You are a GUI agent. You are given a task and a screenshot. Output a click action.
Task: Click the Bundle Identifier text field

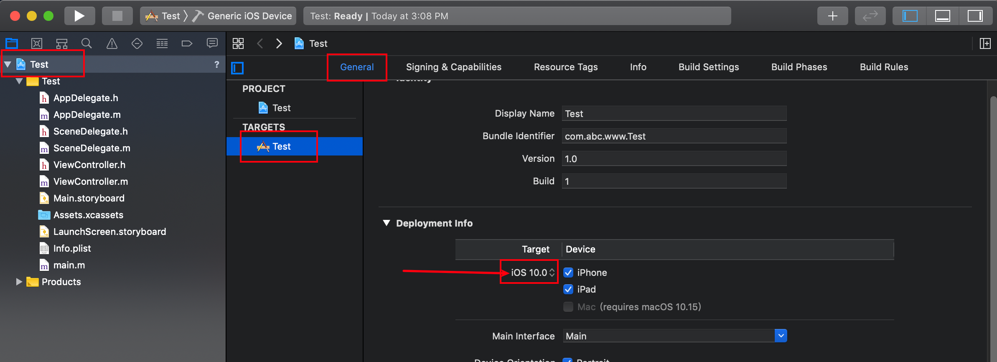click(674, 136)
